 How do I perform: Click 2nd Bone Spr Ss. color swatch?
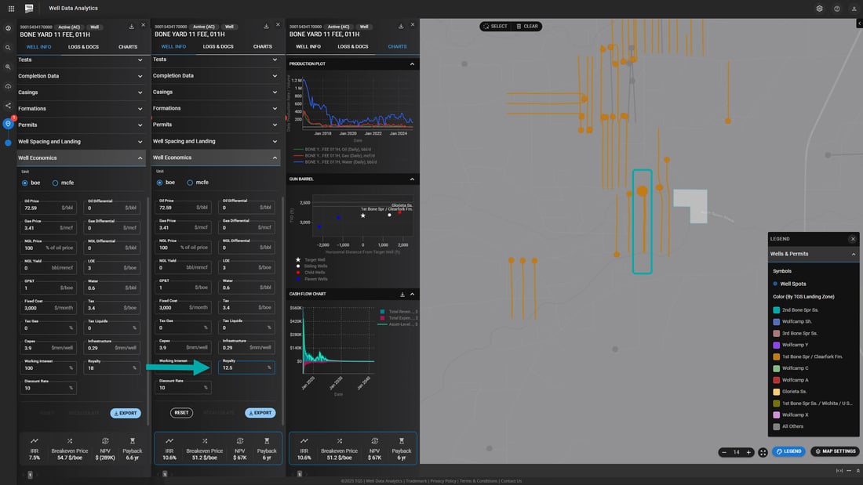(x=776, y=310)
